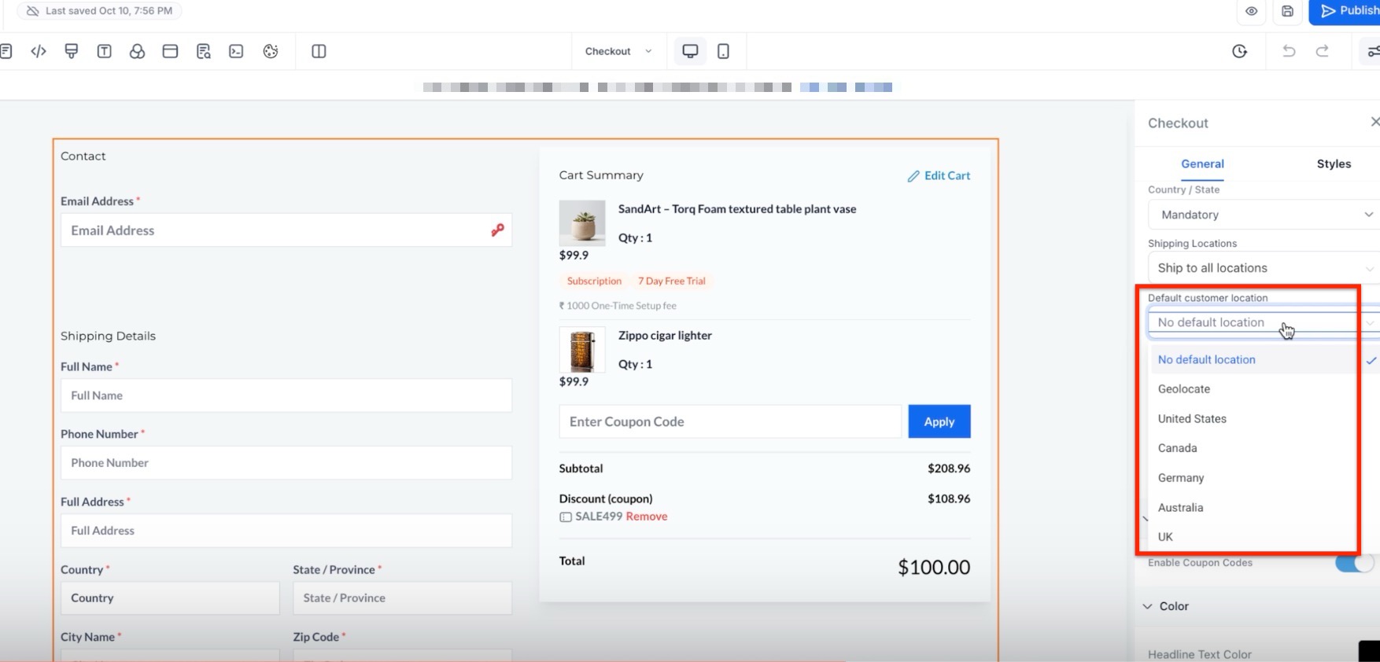This screenshot has height=662, width=1380.
Task: Click the paint brush theme icon
Action: 72,52
